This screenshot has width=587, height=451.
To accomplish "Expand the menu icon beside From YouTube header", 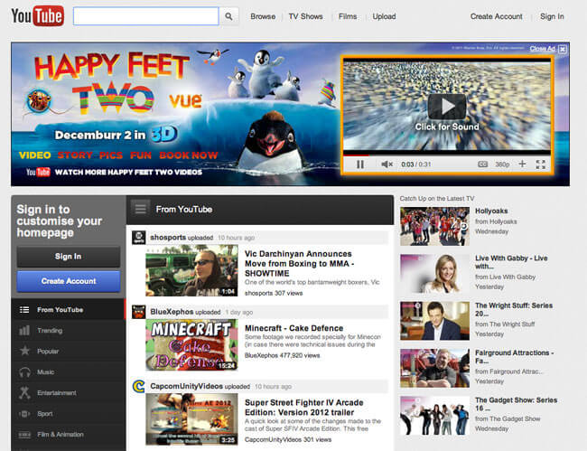I will [x=140, y=209].
